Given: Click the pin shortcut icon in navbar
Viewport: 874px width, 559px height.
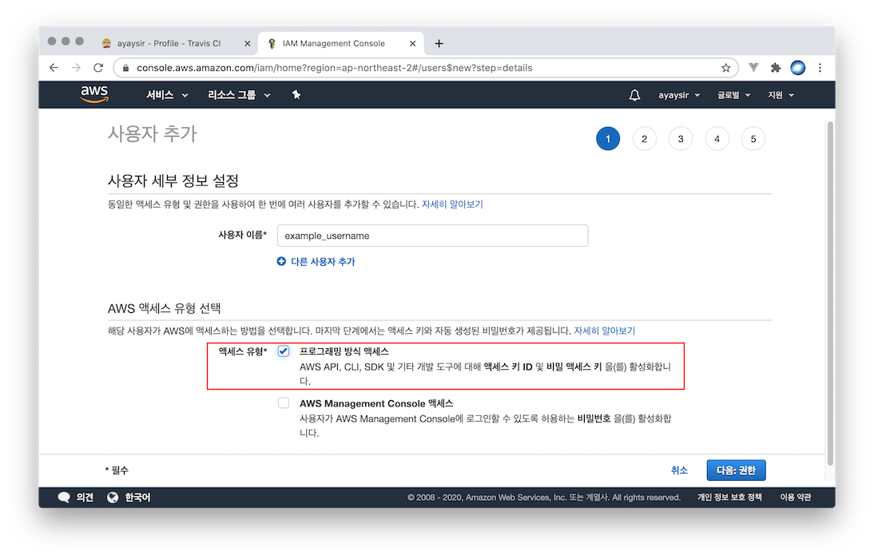Looking at the screenshot, I should tap(296, 95).
